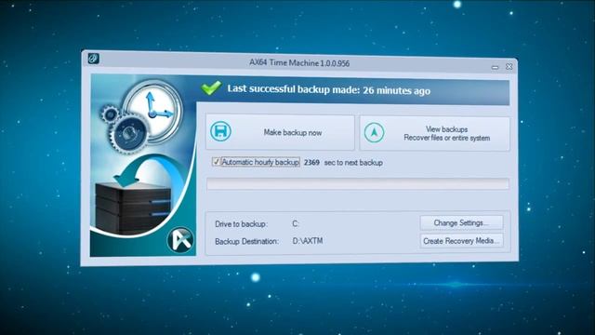
Task: Click the floppy disk backup icon
Action: click(220, 131)
